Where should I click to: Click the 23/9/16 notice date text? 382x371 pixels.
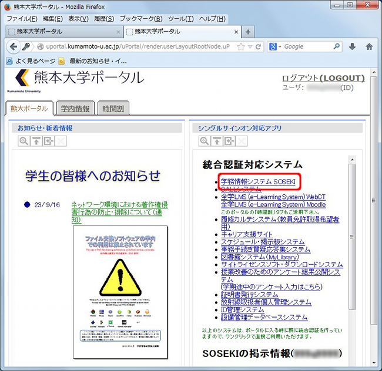tap(47, 205)
